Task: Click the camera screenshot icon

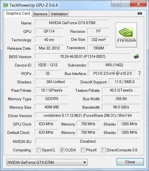Action: tap(140, 13)
